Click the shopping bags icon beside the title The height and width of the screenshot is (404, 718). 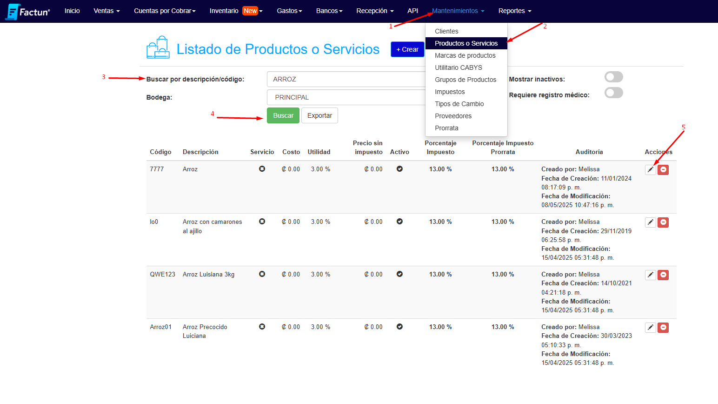[x=158, y=47]
